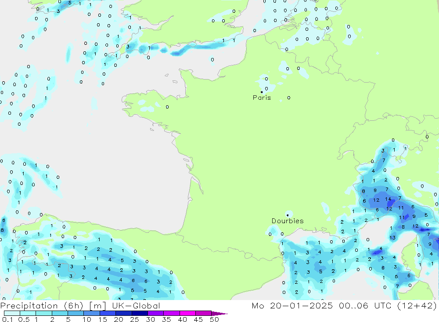The width and height of the screenshot is (439, 322).
Task: Pick the 40–45 magenta legend swatch
Action: click(x=187, y=313)
